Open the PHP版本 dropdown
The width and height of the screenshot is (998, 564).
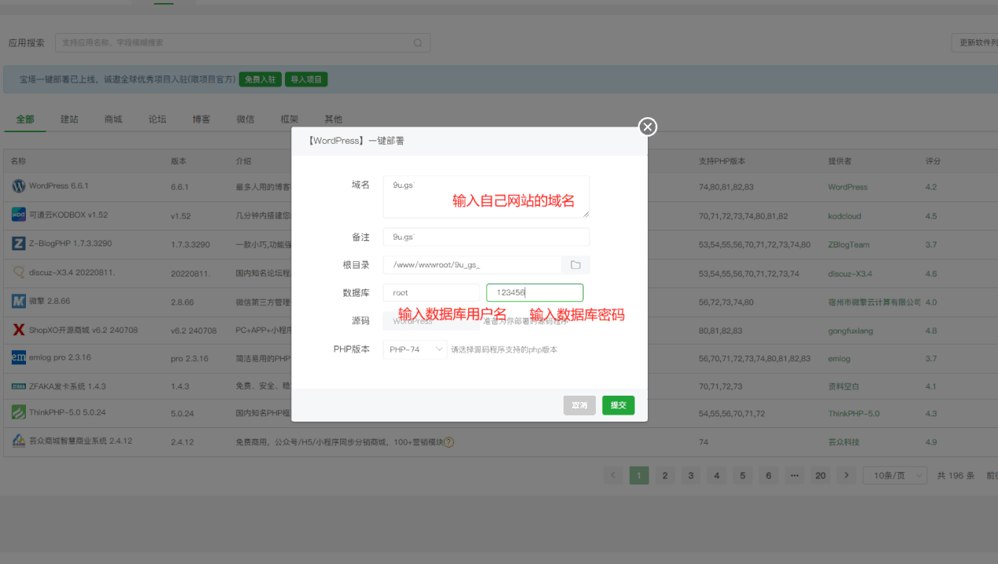pos(415,349)
